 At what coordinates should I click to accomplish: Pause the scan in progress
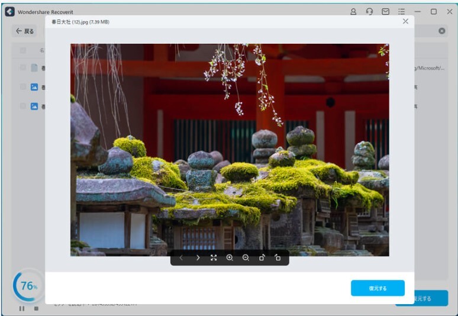pos(22,308)
